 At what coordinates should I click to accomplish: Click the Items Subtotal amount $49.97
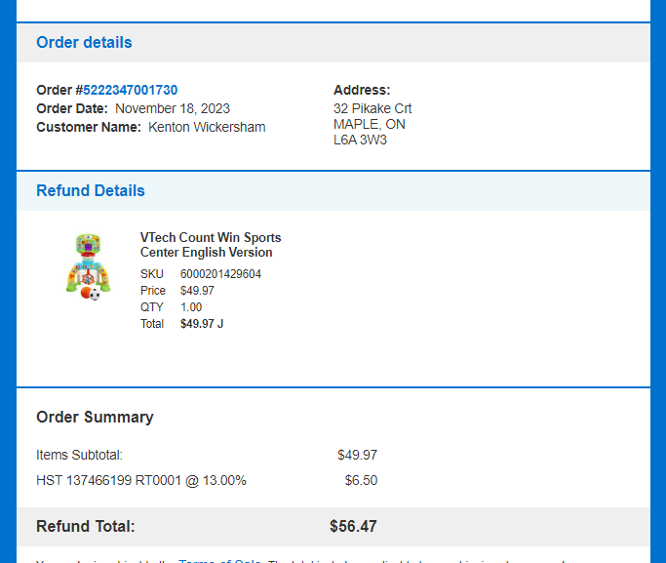coord(357,455)
